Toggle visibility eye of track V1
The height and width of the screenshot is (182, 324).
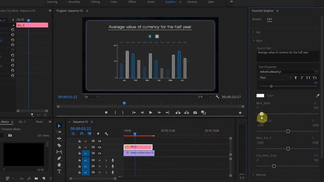100,153
